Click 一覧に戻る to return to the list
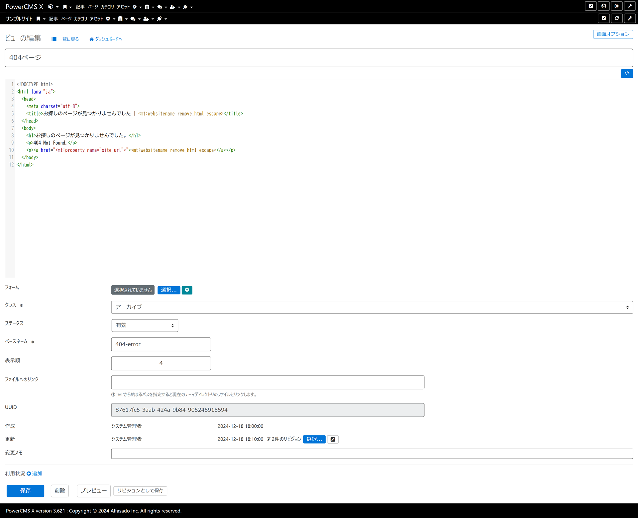This screenshot has height=518, width=638. click(x=65, y=39)
